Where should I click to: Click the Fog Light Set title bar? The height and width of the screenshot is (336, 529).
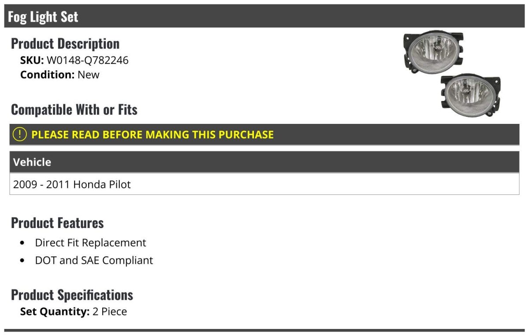(43, 17)
